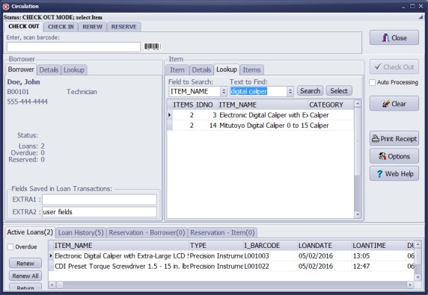Click the barcode scanner icon
The width and height of the screenshot is (428, 295).
coord(153,46)
